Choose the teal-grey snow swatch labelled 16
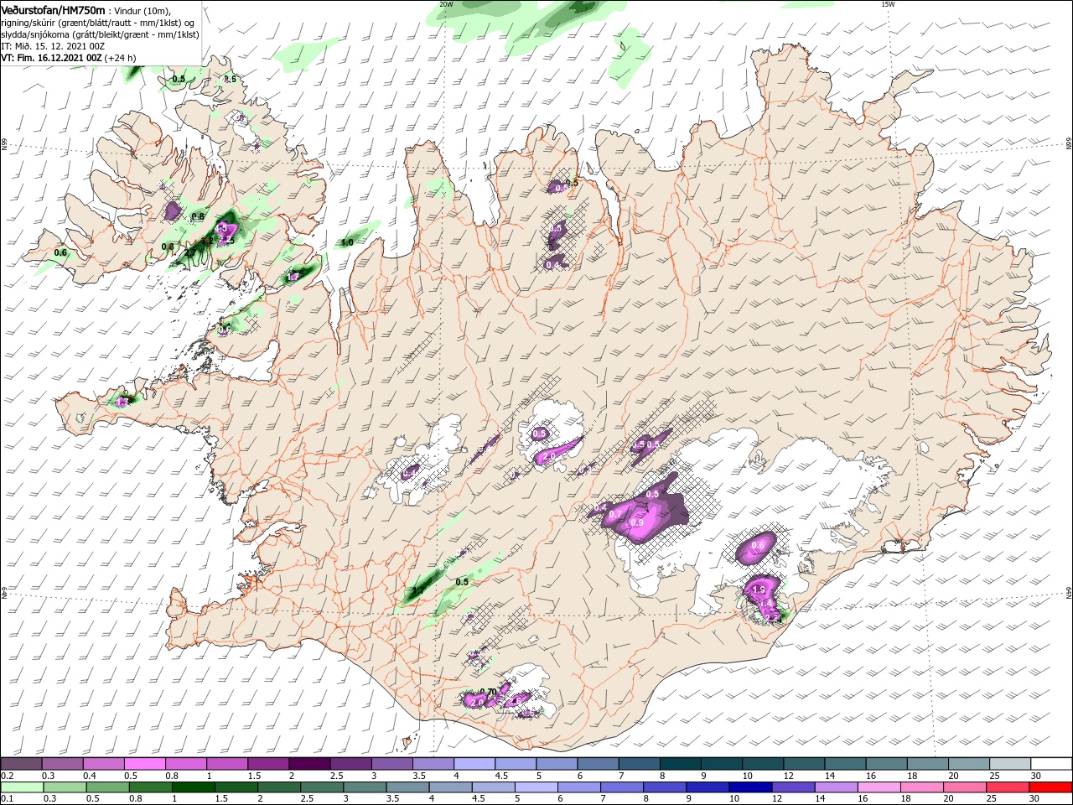 887,764
